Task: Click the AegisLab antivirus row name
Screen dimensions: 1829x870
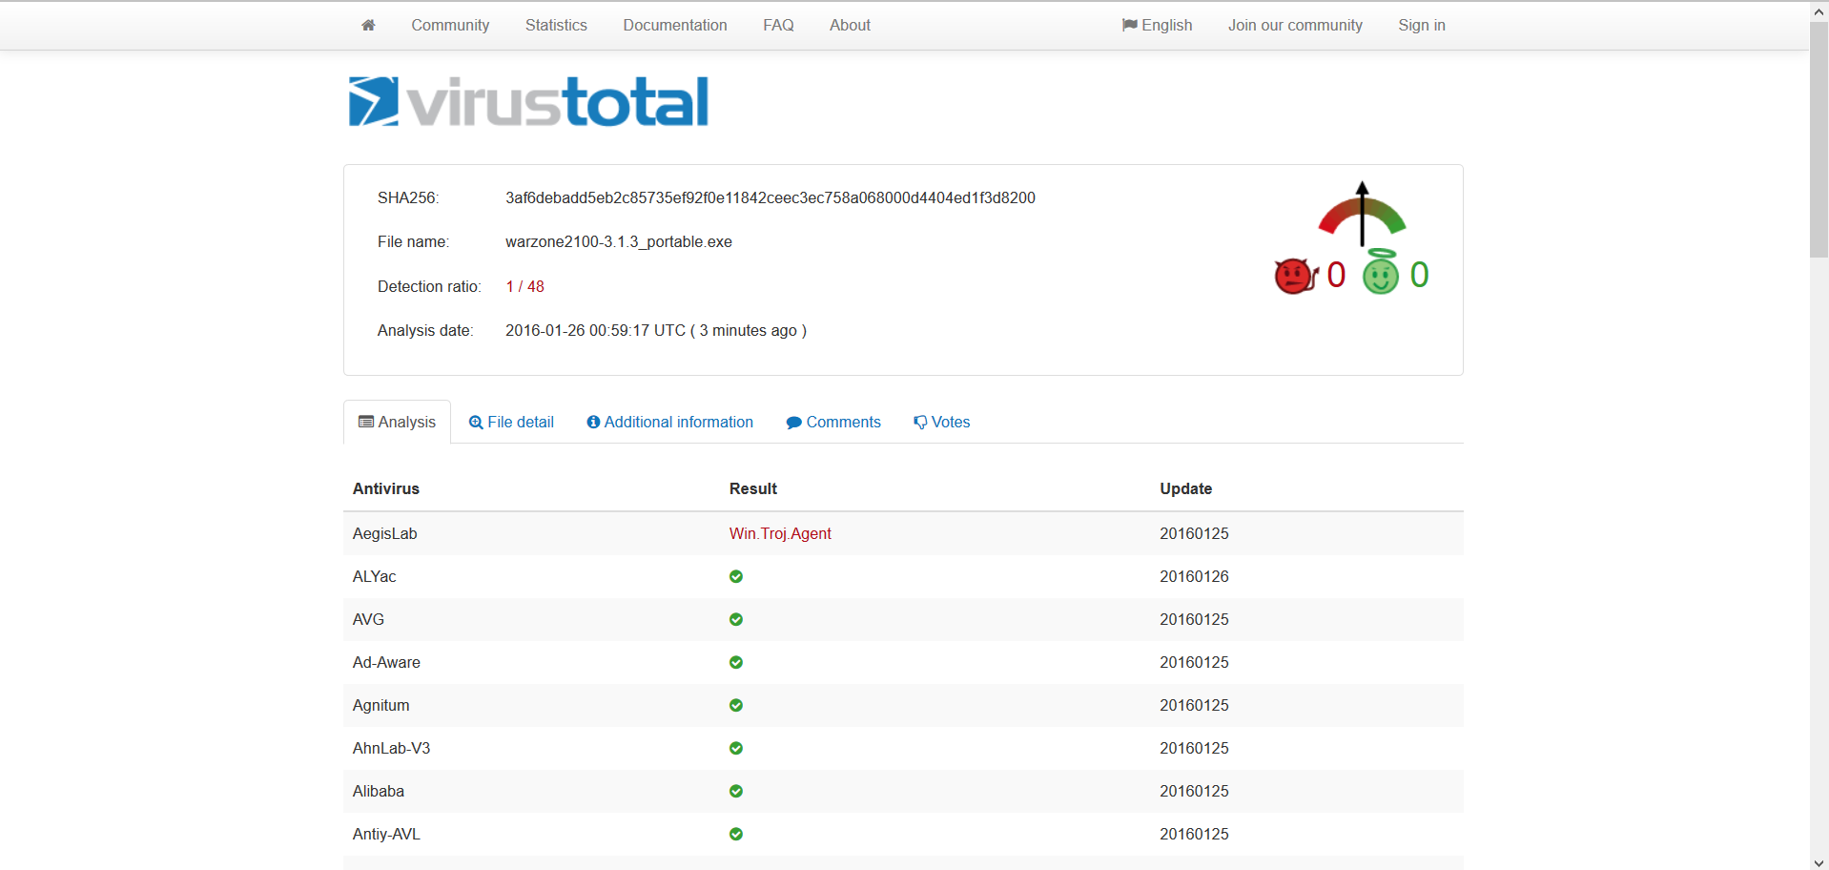Action: pos(385,533)
